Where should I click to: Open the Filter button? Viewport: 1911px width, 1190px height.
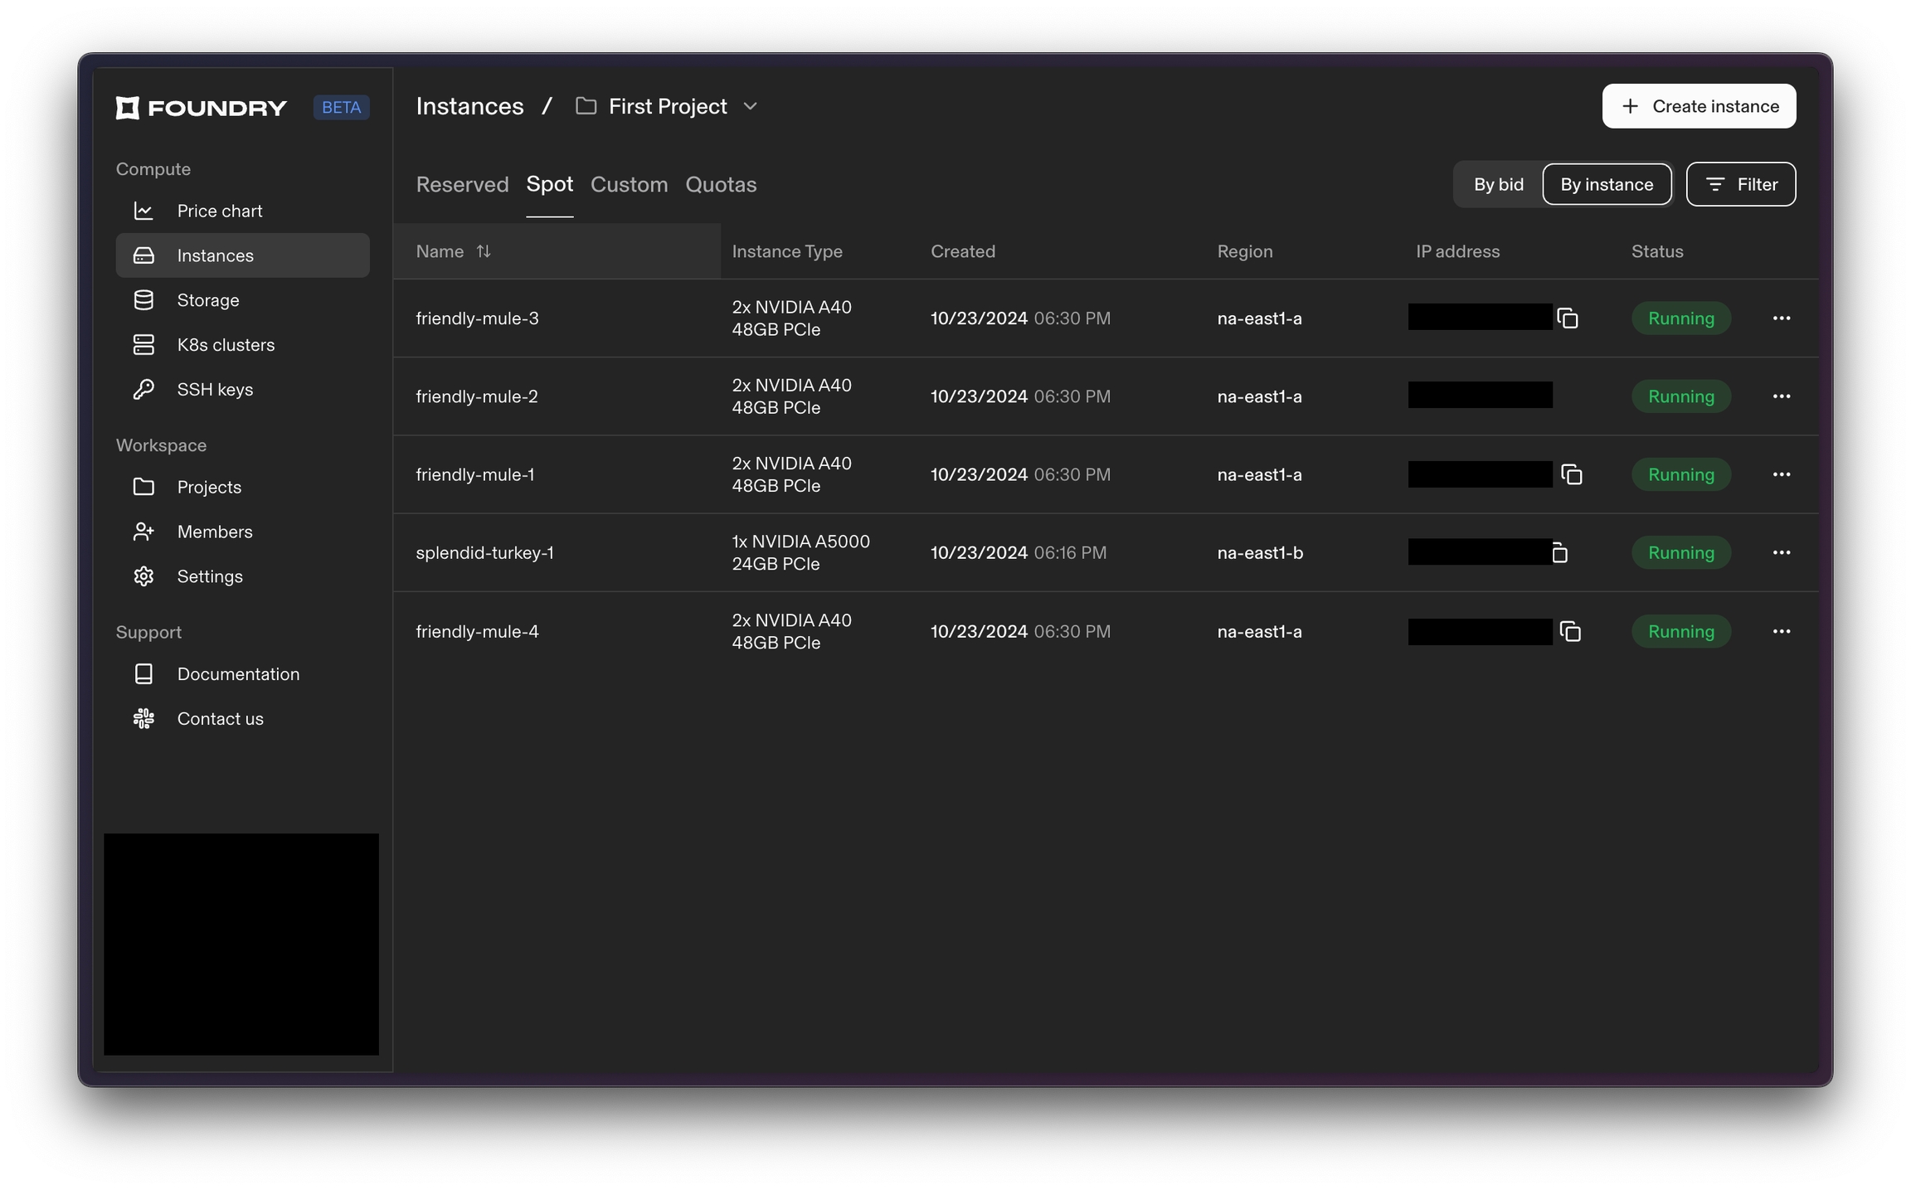pyautogui.click(x=1740, y=184)
